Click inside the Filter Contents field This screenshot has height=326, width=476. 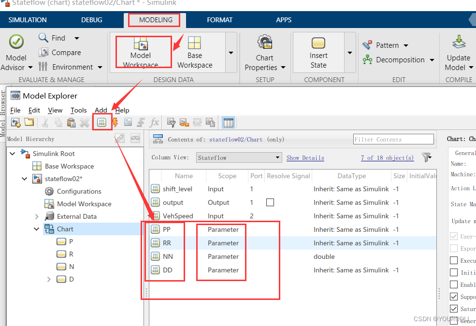point(393,139)
